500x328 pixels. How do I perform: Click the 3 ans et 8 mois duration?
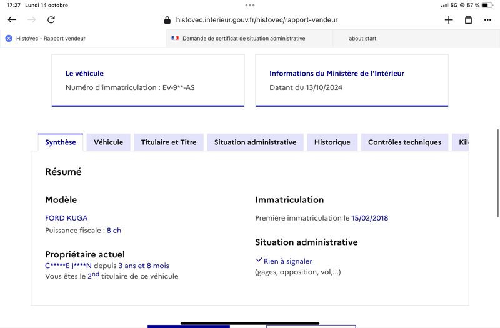(144, 266)
